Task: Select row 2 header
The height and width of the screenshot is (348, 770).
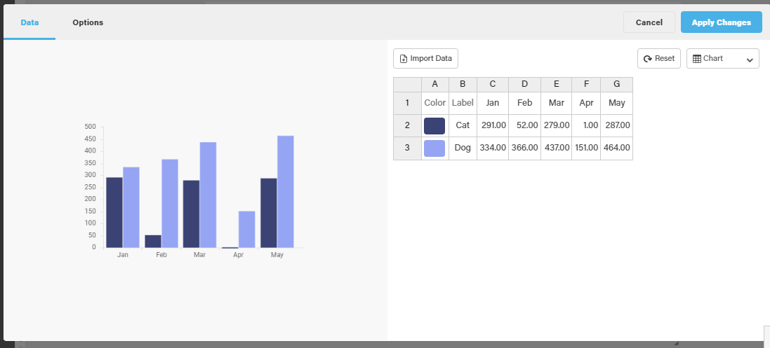Action: 407,125
